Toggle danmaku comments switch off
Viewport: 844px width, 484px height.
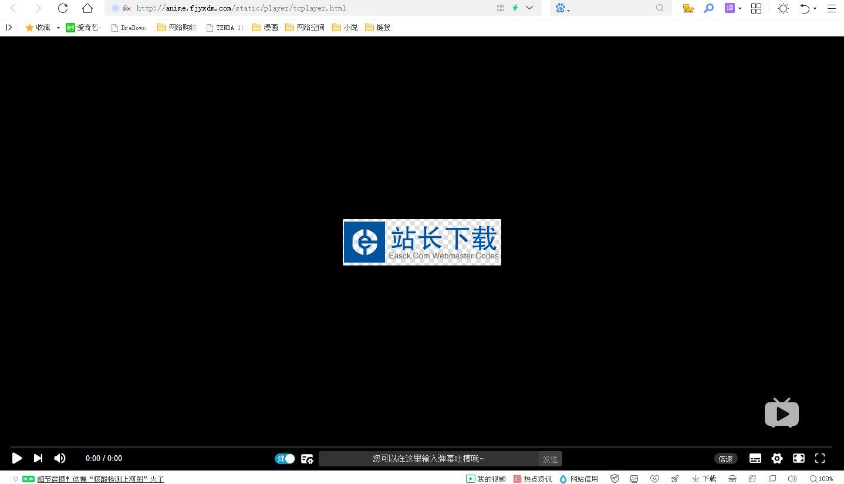(x=285, y=459)
